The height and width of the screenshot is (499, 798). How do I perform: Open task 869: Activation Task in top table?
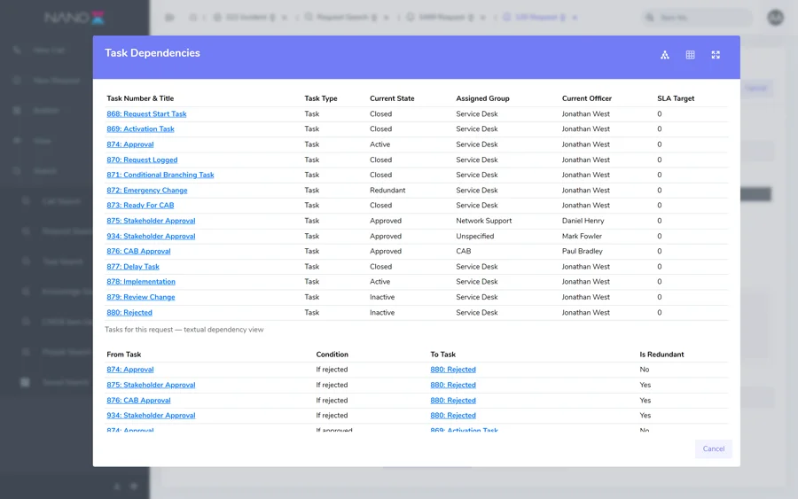(140, 129)
